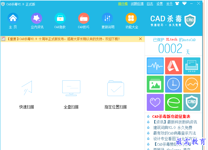Open 最有效的CAD病毒查杀方法 link
Viewport: 208px width, 150px height.
(x=174, y=133)
